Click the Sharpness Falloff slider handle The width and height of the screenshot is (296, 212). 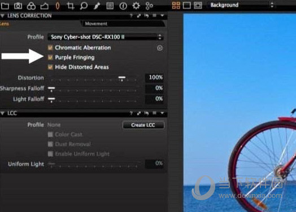click(51, 89)
